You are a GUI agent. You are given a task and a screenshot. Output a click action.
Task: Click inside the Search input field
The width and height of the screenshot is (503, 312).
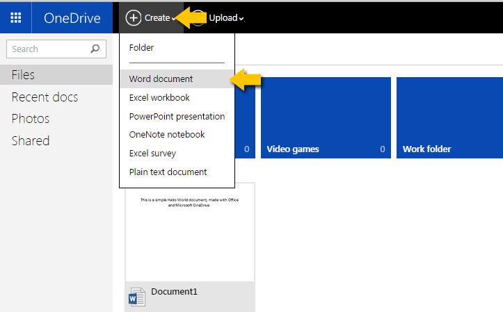(x=56, y=49)
